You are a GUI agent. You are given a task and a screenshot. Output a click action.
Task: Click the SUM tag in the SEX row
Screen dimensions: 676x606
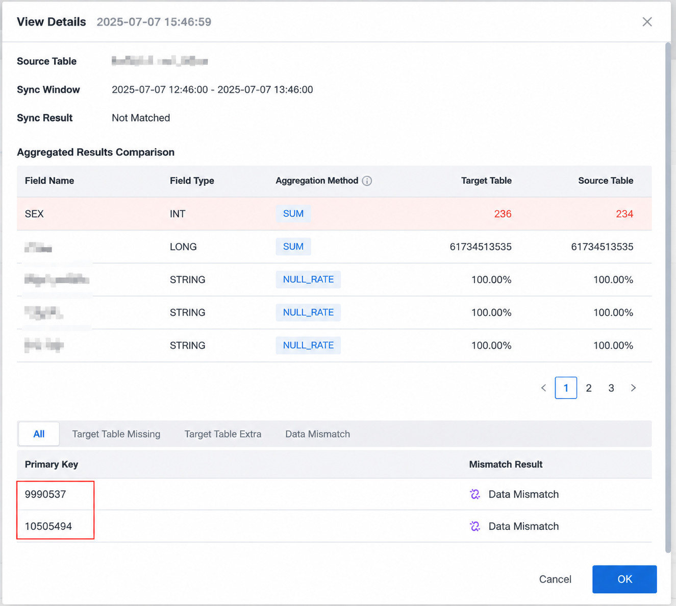coord(293,214)
